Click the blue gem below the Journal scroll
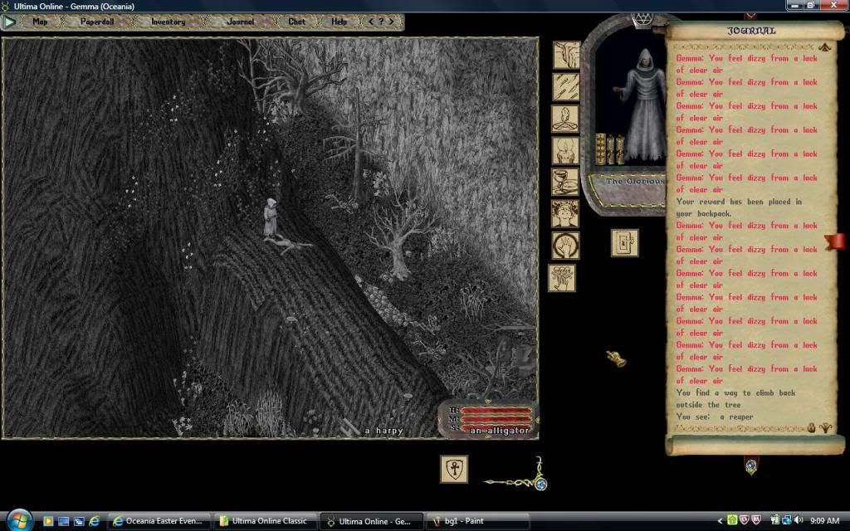This screenshot has height=531, width=850. pyautogui.click(x=750, y=465)
